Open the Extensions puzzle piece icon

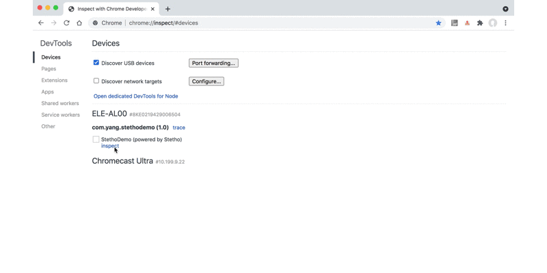click(480, 23)
